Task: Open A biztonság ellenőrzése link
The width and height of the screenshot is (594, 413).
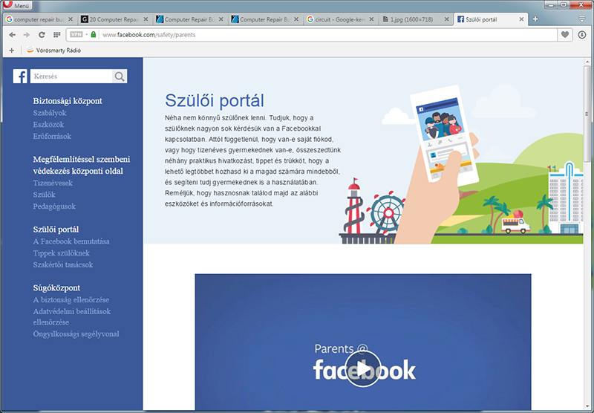Action: (x=71, y=299)
